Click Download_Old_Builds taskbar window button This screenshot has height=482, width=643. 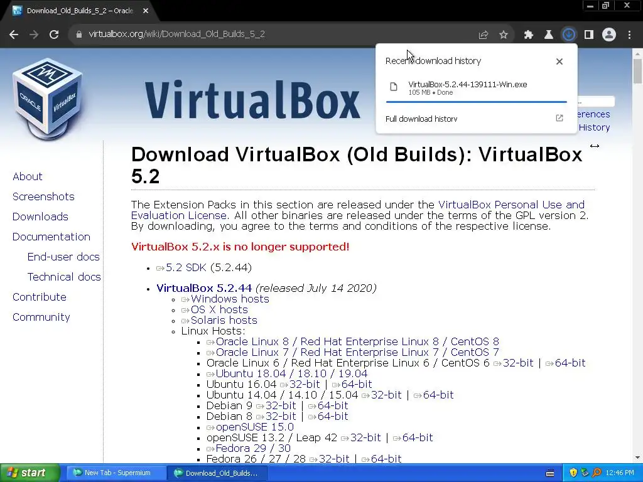click(217, 473)
